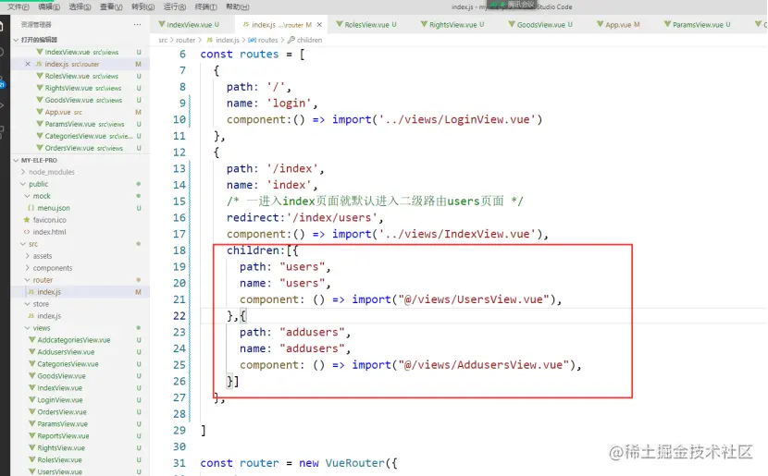Click the index.js breadcrumb segment

pyautogui.click(x=228, y=40)
